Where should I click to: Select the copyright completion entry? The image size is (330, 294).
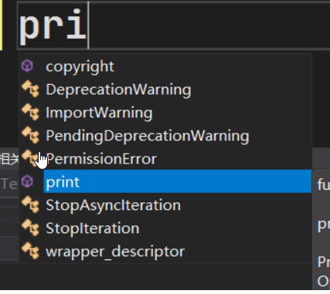165,66
